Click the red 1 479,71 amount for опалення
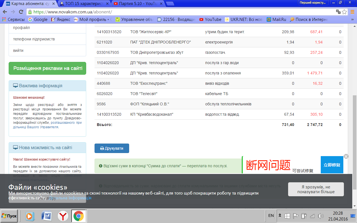357x223 pixels. point(315,73)
